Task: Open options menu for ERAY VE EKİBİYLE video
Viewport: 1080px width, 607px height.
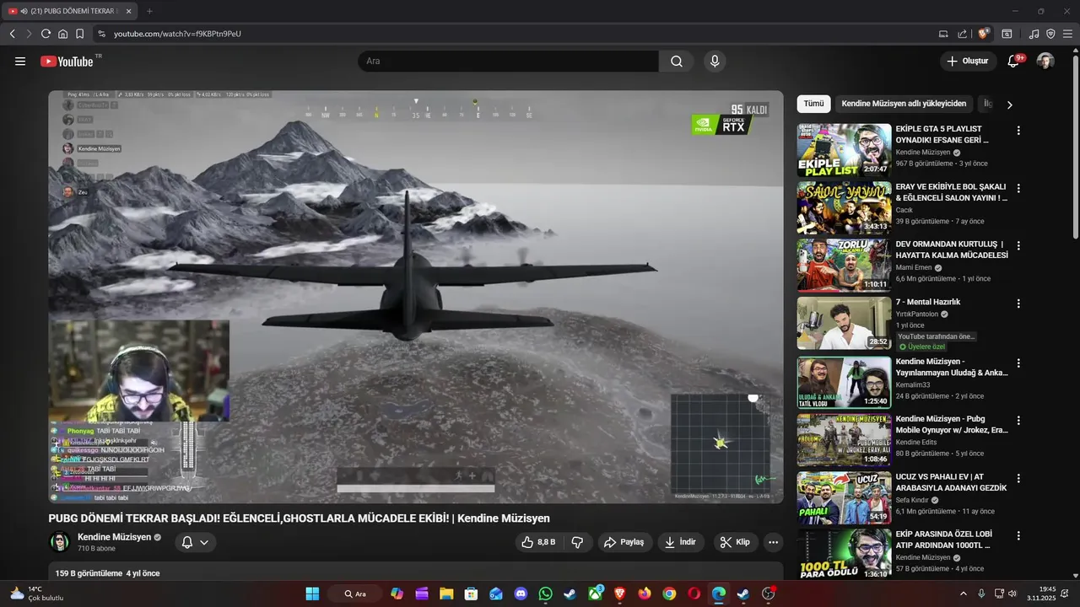Action: [1018, 188]
